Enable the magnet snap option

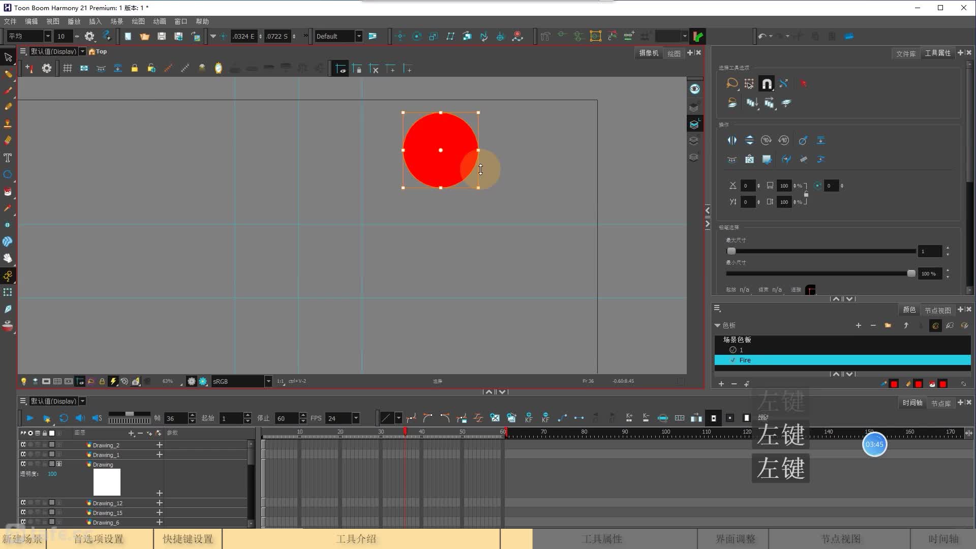pos(766,83)
